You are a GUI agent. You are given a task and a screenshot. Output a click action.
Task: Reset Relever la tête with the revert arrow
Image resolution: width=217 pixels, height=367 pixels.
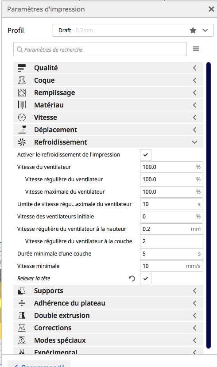point(132,278)
